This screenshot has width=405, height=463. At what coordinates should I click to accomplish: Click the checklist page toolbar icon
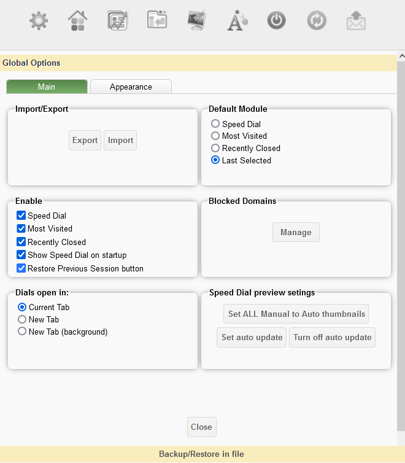coord(117,21)
